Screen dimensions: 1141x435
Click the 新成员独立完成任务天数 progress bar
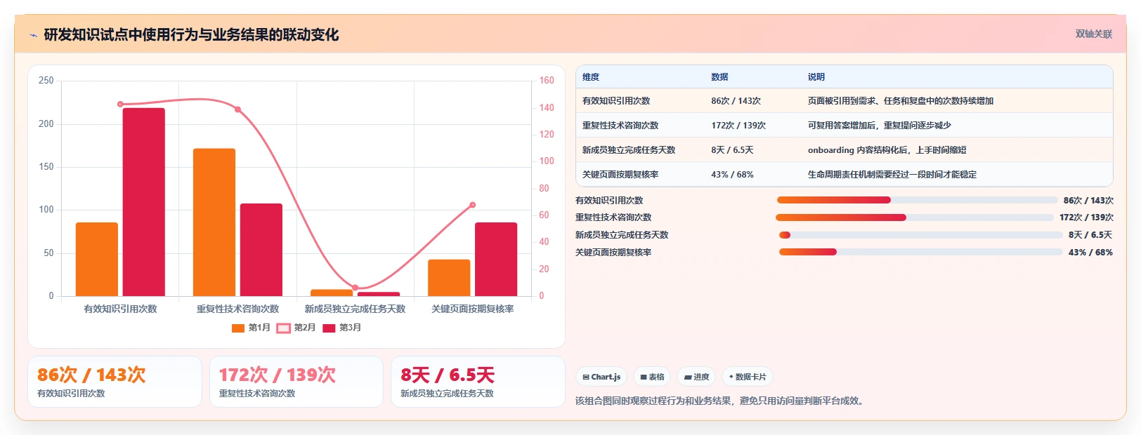pos(921,235)
